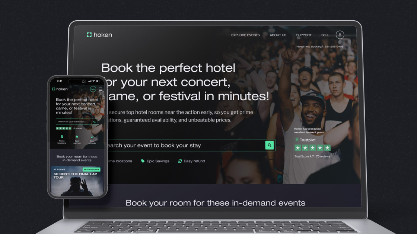Click the Easy refund arrows icon
Screen dimensions: 417x234
180,161
